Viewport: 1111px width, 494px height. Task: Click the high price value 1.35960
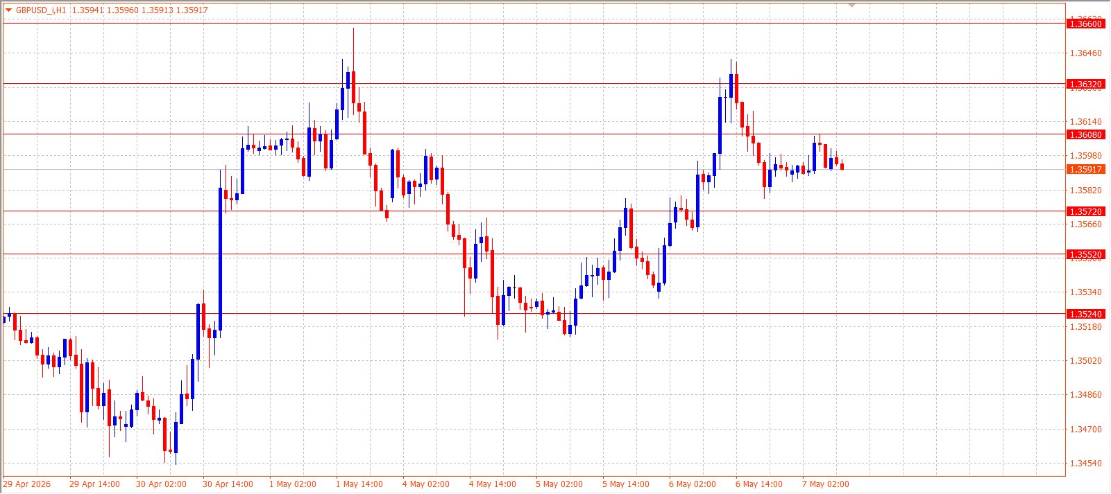[x=122, y=10]
